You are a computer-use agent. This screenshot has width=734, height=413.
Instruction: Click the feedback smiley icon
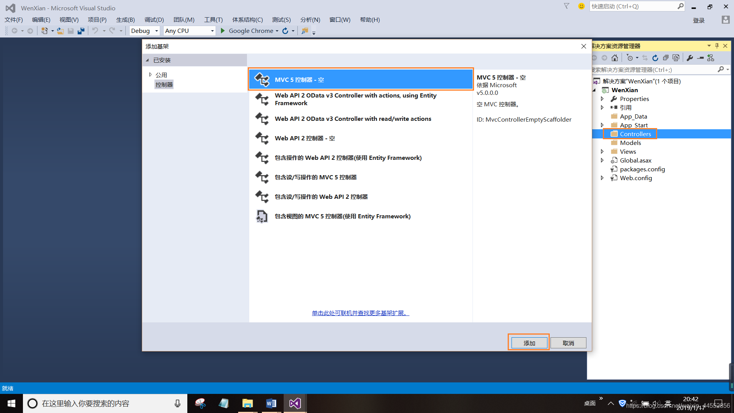(581, 6)
